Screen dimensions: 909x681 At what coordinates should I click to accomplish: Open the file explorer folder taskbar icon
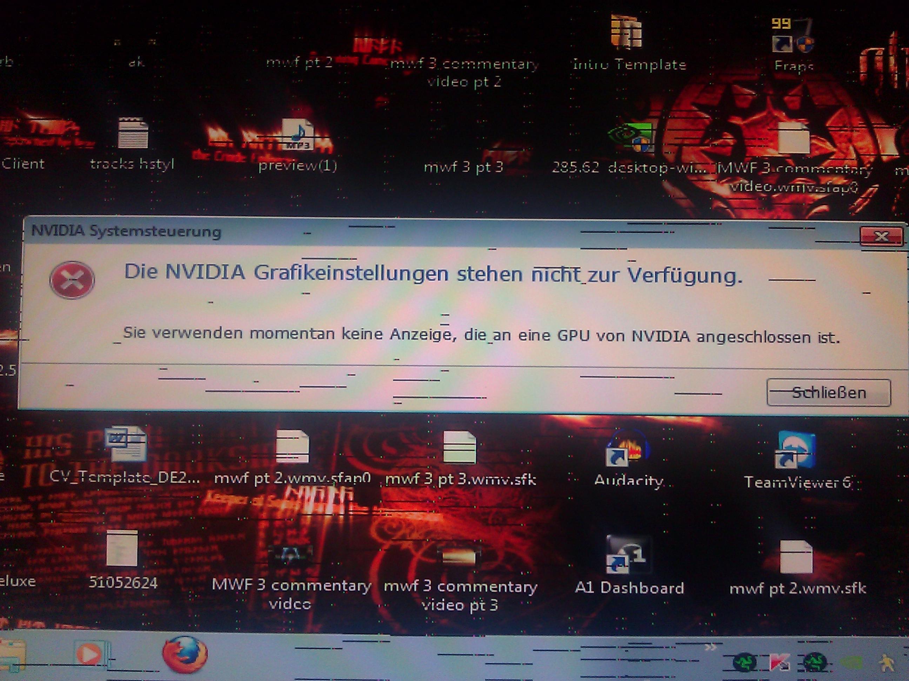click(12, 655)
